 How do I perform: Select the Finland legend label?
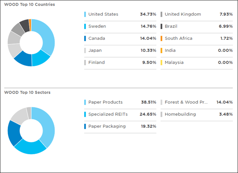click(x=96, y=62)
